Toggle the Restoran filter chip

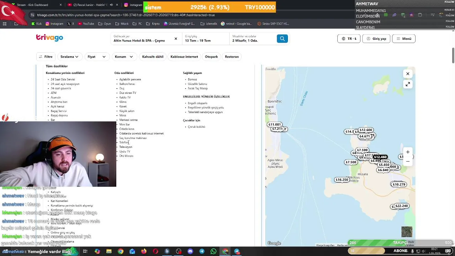232,57
